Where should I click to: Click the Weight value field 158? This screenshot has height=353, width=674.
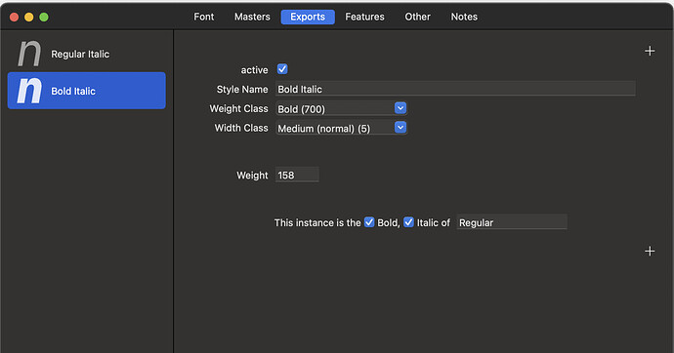297,175
